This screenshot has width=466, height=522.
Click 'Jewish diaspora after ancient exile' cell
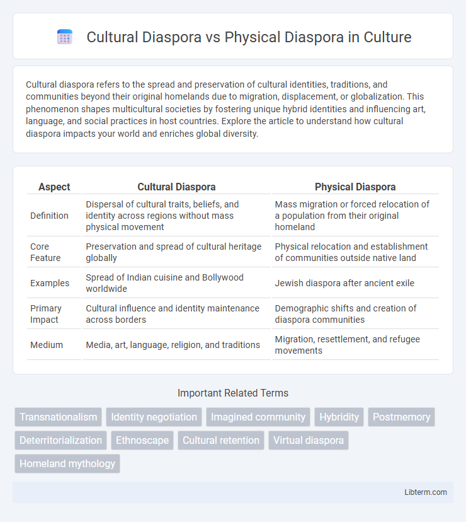pyautogui.click(x=355, y=283)
